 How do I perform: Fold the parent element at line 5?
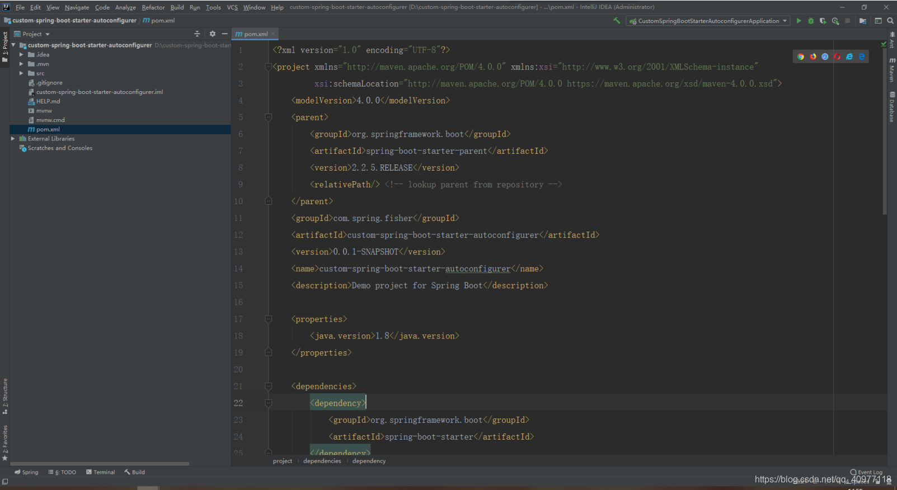[x=268, y=117]
